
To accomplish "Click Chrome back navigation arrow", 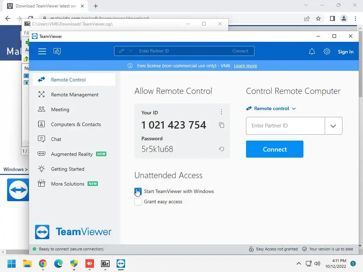I will pyautogui.click(x=8, y=18).
